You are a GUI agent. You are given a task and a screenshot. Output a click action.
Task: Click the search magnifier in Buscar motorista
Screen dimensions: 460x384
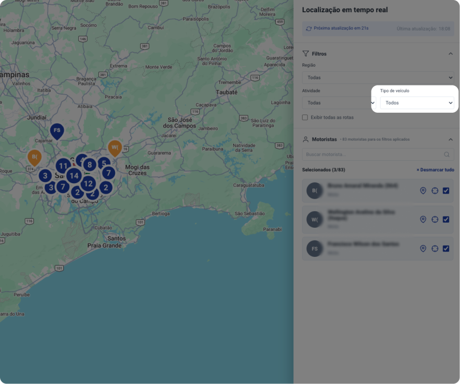(x=447, y=154)
